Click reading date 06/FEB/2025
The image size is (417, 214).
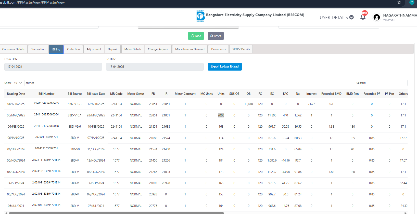pyautogui.click(x=16, y=127)
